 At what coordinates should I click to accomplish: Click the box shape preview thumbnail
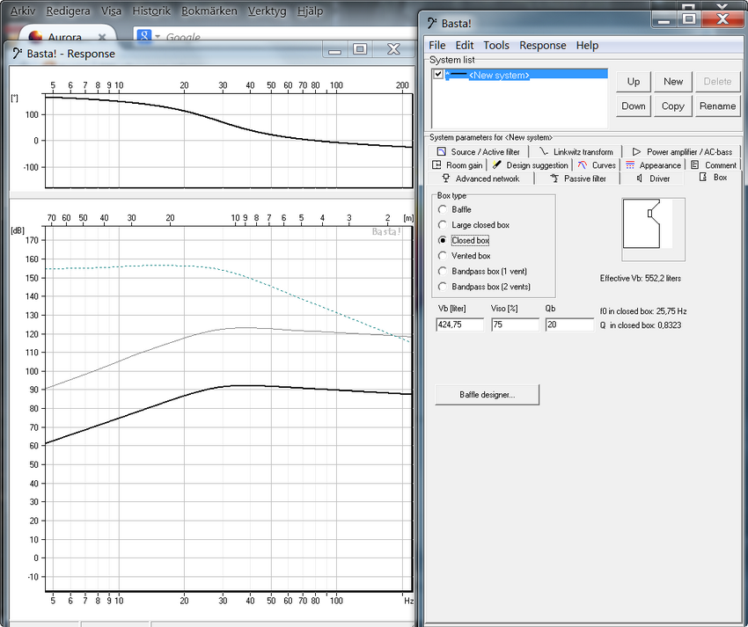(x=652, y=229)
